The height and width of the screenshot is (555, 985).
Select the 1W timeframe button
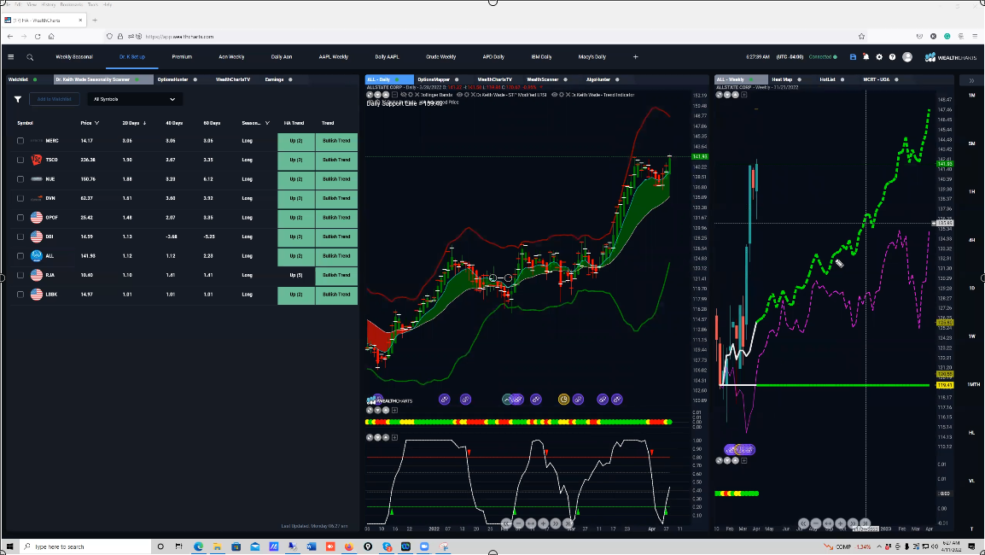(x=972, y=336)
